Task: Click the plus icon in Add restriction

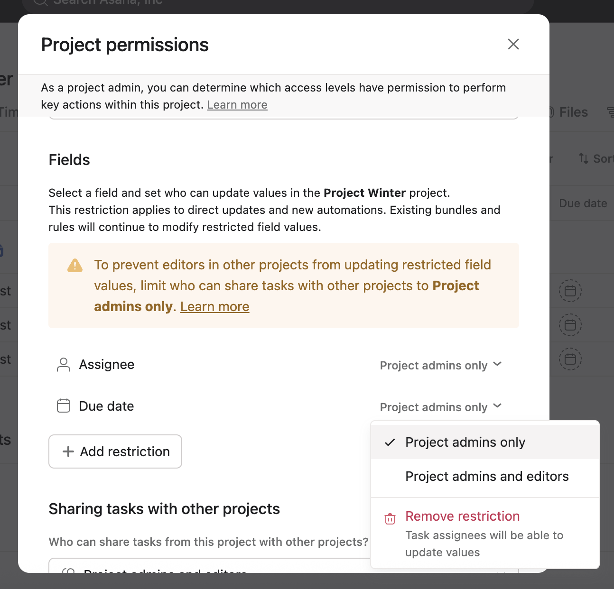Action: (68, 451)
